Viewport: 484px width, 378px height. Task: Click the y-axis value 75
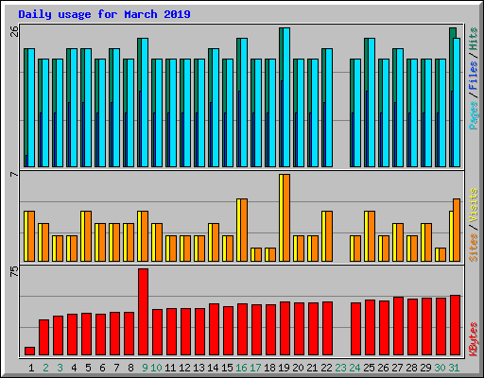14,271
